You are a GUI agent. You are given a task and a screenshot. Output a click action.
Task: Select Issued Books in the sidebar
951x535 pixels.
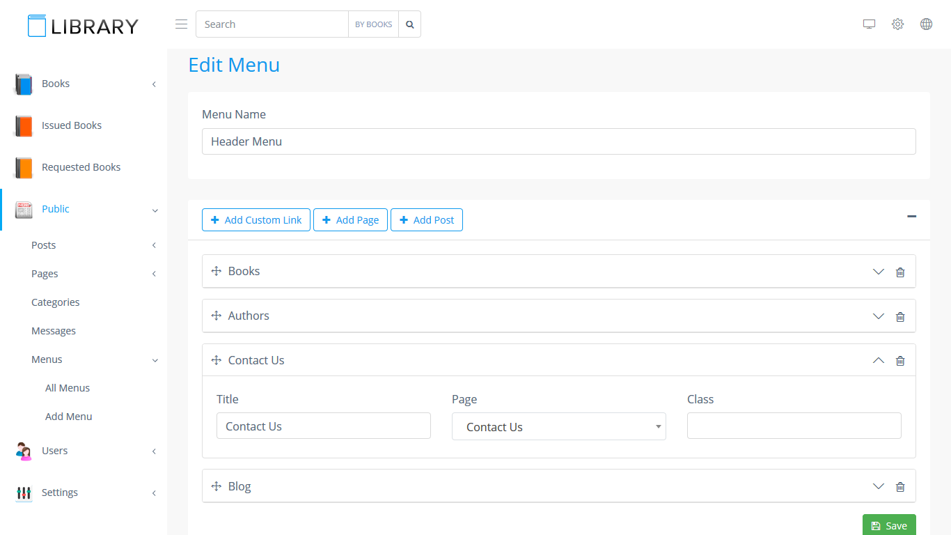click(72, 125)
